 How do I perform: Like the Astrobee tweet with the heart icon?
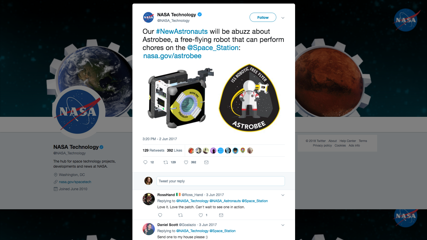186,162
